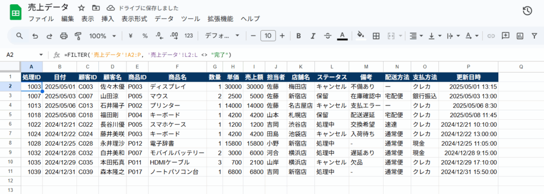The image size is (544, 194).
Task: Click the merge cells icon
Action: [392, 36]
